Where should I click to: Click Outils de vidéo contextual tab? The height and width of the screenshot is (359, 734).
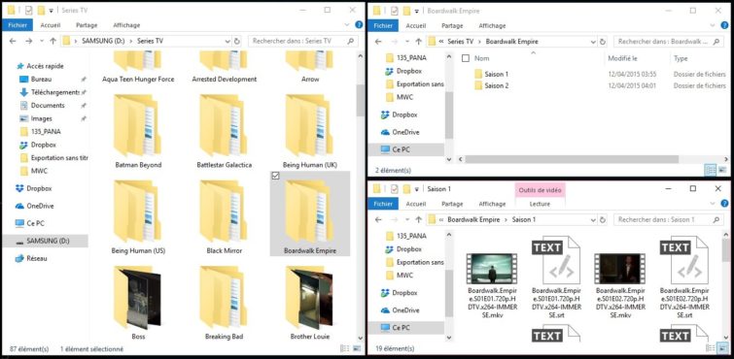(x=541, y=189)
